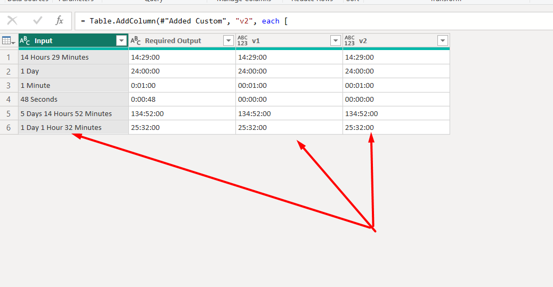Click the ABC type icon of Input column
Screen dimensions: 553x287
click(x=25, y=41)
